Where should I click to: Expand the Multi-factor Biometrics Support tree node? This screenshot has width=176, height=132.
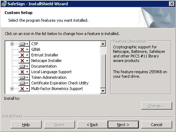pos(12,89)
